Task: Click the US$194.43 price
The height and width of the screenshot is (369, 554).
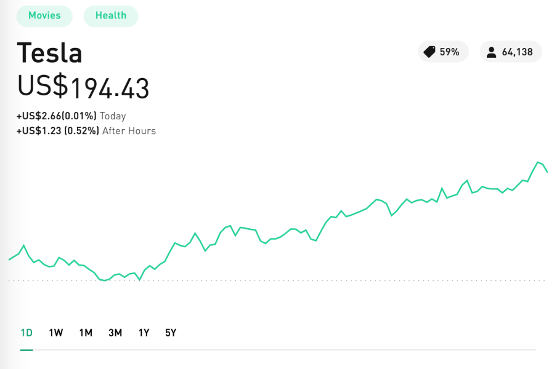Action: click(83, 87)
